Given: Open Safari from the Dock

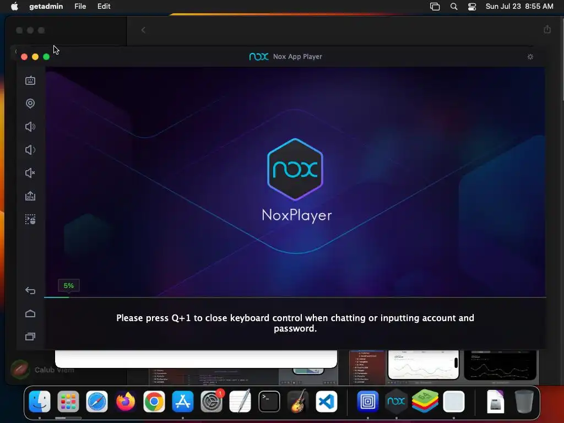Looking at the screenshot, I should coord(97,402).
